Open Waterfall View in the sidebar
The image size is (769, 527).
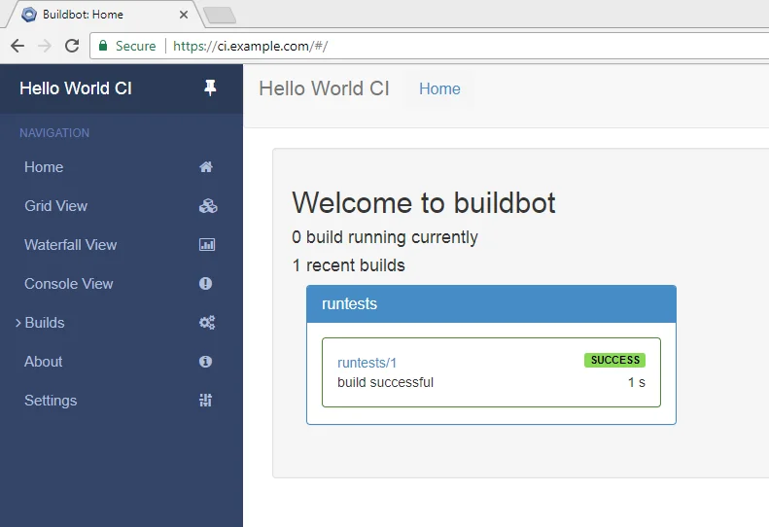[71, 244]
